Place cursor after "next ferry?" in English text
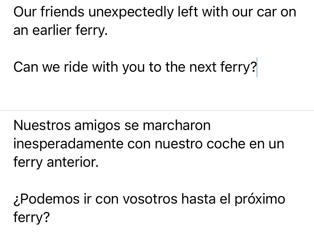 256,68
